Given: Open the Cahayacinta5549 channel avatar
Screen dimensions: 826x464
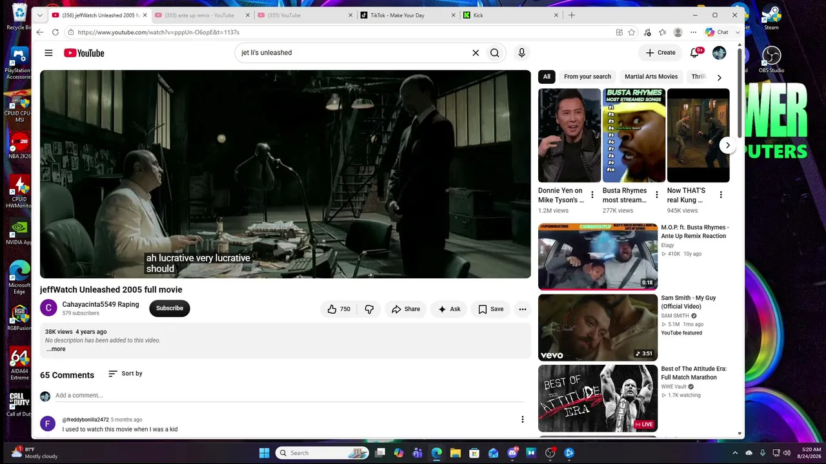Looking at the screenshot, I should coord(49,308).
